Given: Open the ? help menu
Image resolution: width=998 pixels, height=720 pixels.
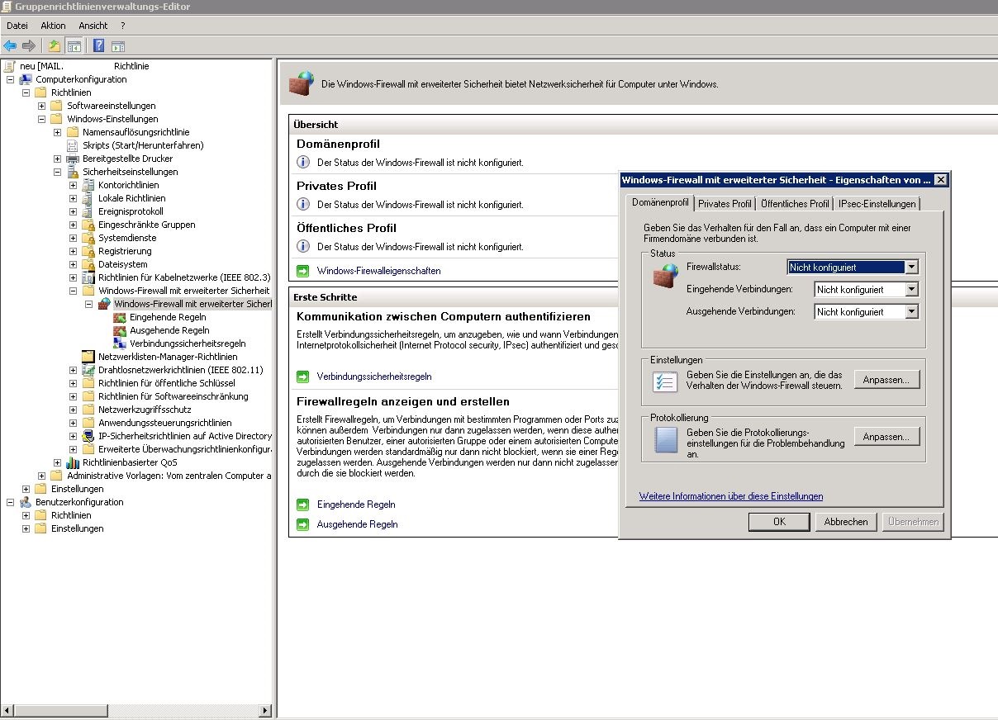Looking at the screenshot, I should 123,26.
